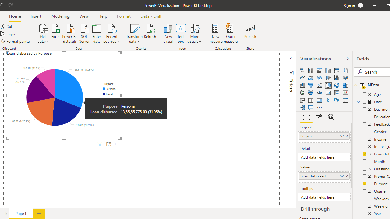Select the R script visual
The height and width of the screenshot is (219, 390).
[x=328, y=100]
